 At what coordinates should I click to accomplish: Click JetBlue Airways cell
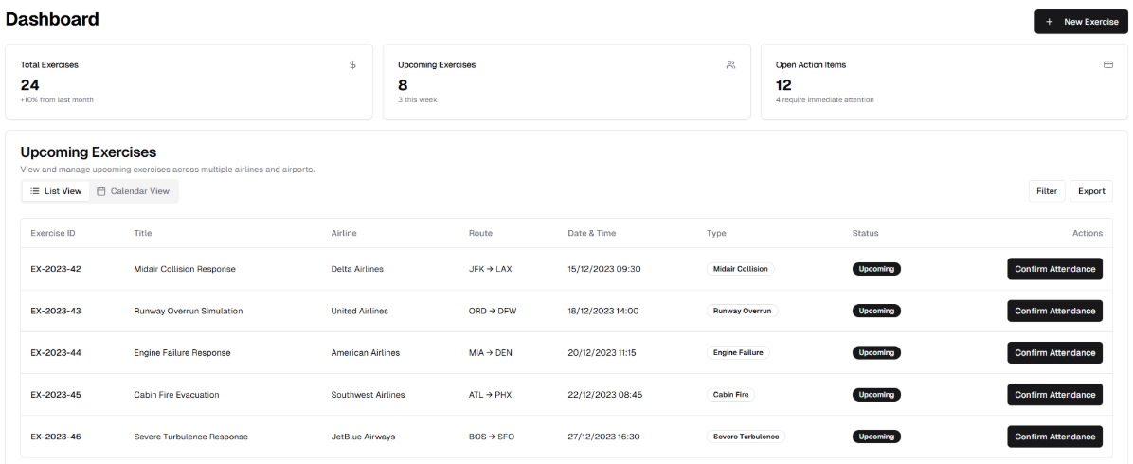pyautogui.click(x=363, y=437)
